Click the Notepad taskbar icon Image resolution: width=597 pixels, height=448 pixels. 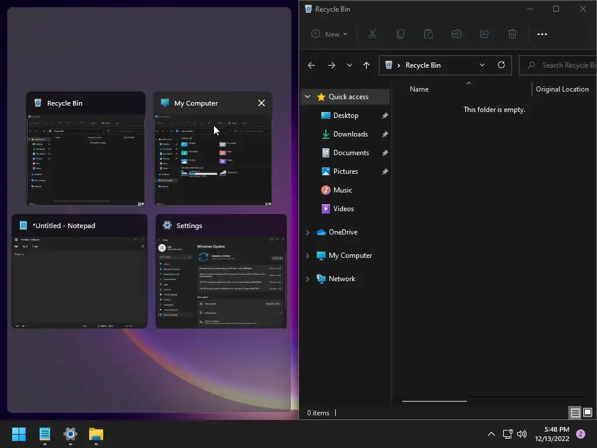[44, 434]
